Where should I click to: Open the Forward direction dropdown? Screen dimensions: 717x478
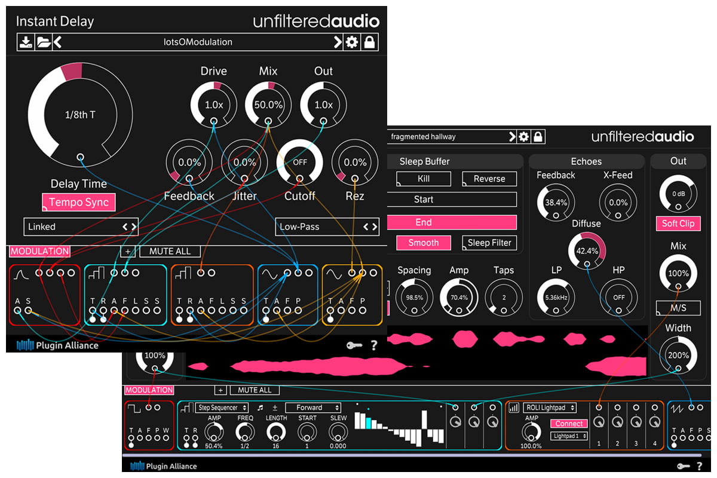(x=313, y=407)
